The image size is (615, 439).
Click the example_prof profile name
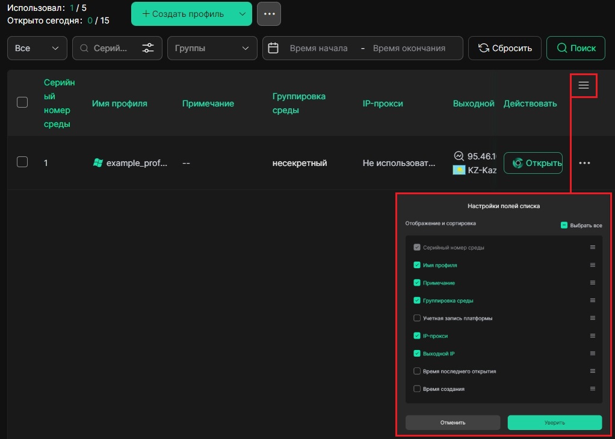pyautogui.click(x=137, y=163)
